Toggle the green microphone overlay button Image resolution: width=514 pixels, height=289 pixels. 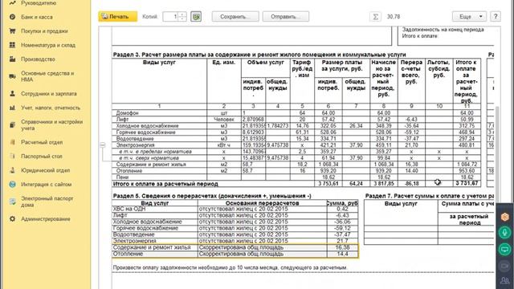(505, 233)
